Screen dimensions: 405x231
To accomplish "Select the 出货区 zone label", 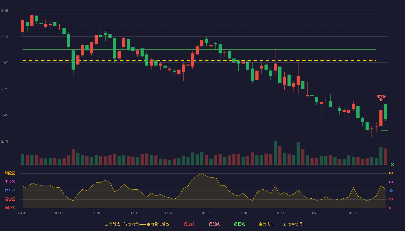I will point(10,182).
